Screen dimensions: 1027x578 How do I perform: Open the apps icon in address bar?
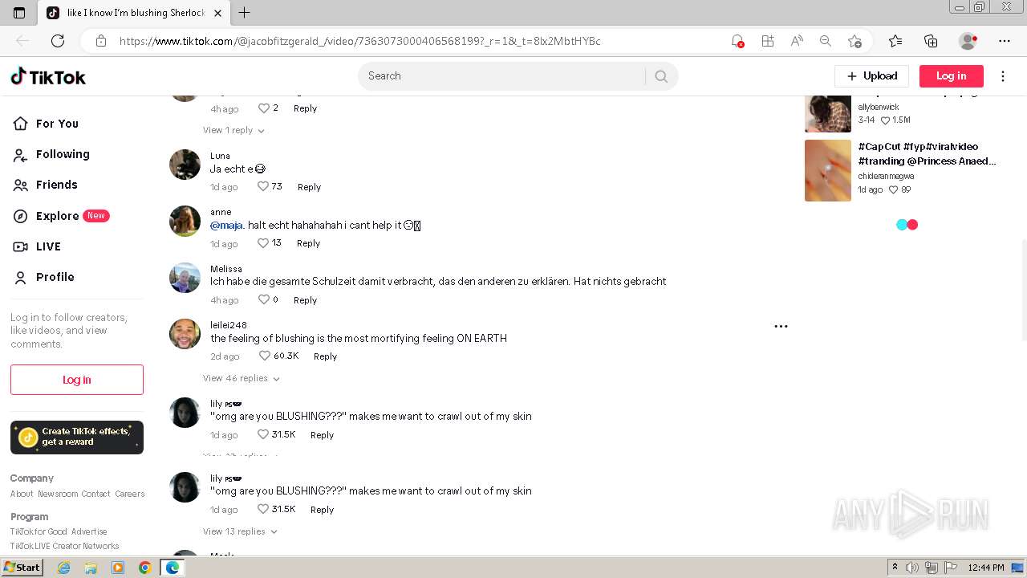point(768,41)
